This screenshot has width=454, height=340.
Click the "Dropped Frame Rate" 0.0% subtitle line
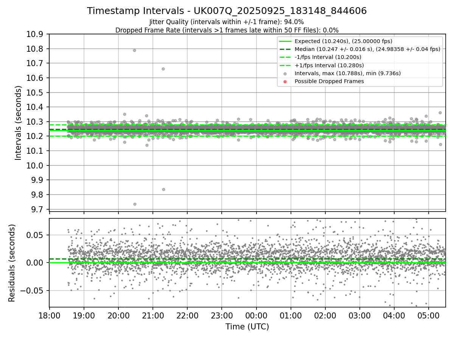click(x=227, y=30)
